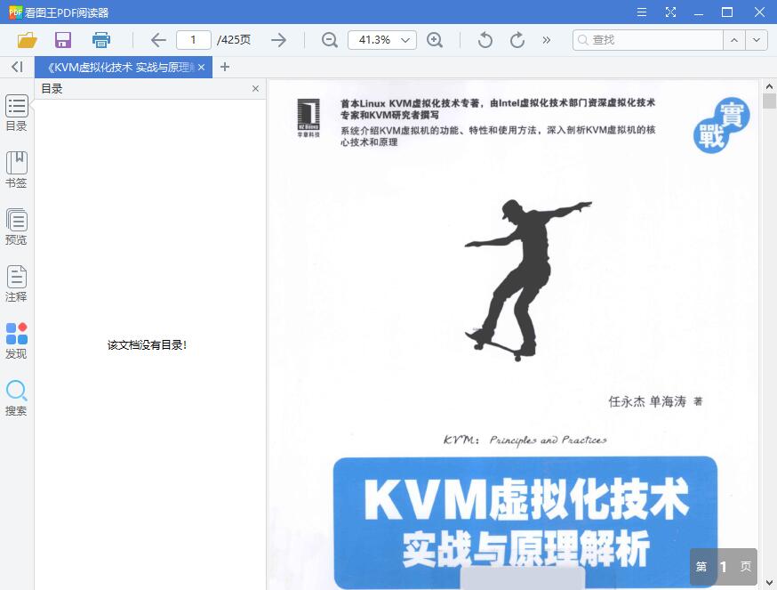Toggle fullscreen mode icon in title bar
Screen dimensions: 777x590
click(x=670, y=12)
